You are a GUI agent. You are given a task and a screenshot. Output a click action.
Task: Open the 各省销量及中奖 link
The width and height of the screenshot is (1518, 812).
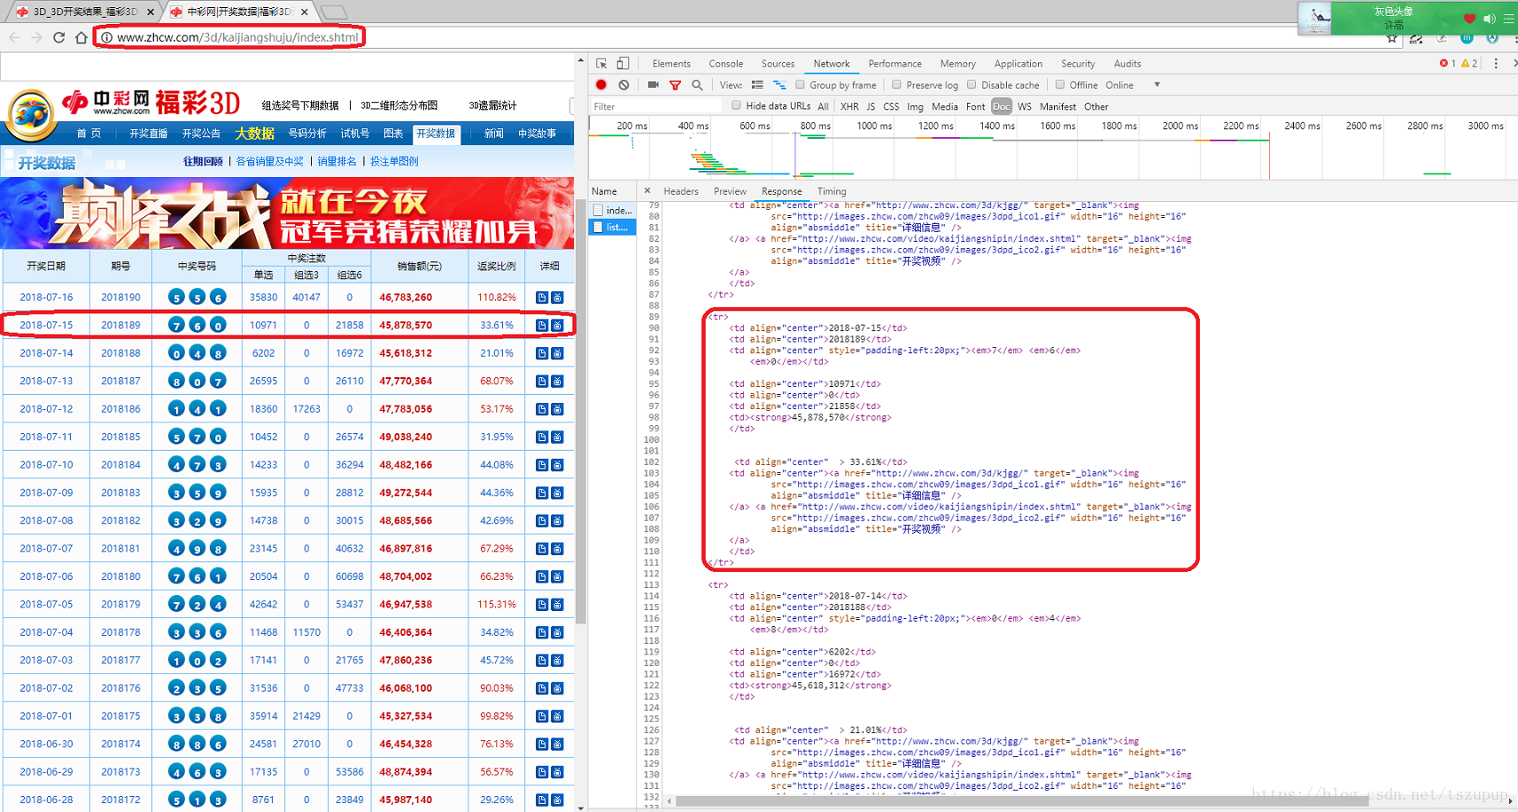[269, 161]
